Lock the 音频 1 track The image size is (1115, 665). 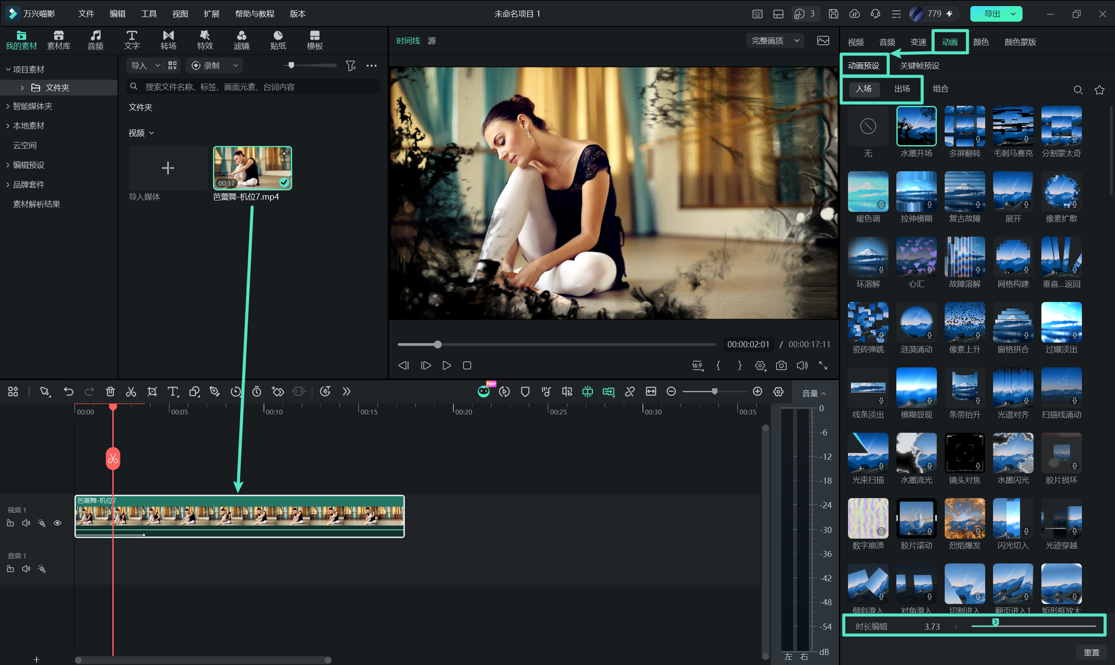tap(10, 569)
